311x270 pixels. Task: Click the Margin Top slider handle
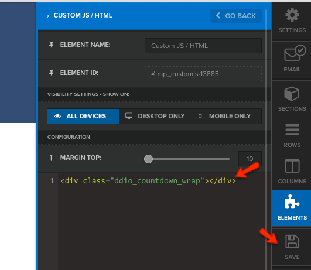[x=148, y=159]
